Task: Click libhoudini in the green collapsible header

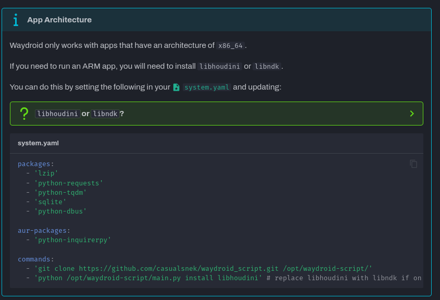Action: (58, 114)
